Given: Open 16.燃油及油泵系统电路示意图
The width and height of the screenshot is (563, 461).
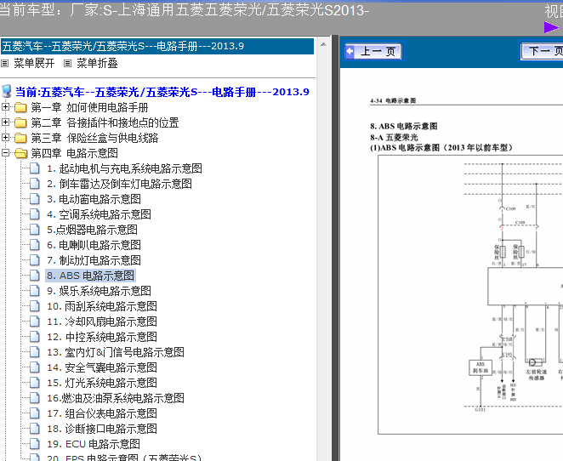Looking at the screenshot, I should pyautogui.click(x=116, y=398).
